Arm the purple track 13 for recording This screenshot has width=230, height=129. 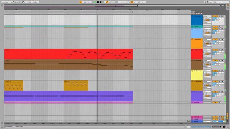[x=223, y=92]
